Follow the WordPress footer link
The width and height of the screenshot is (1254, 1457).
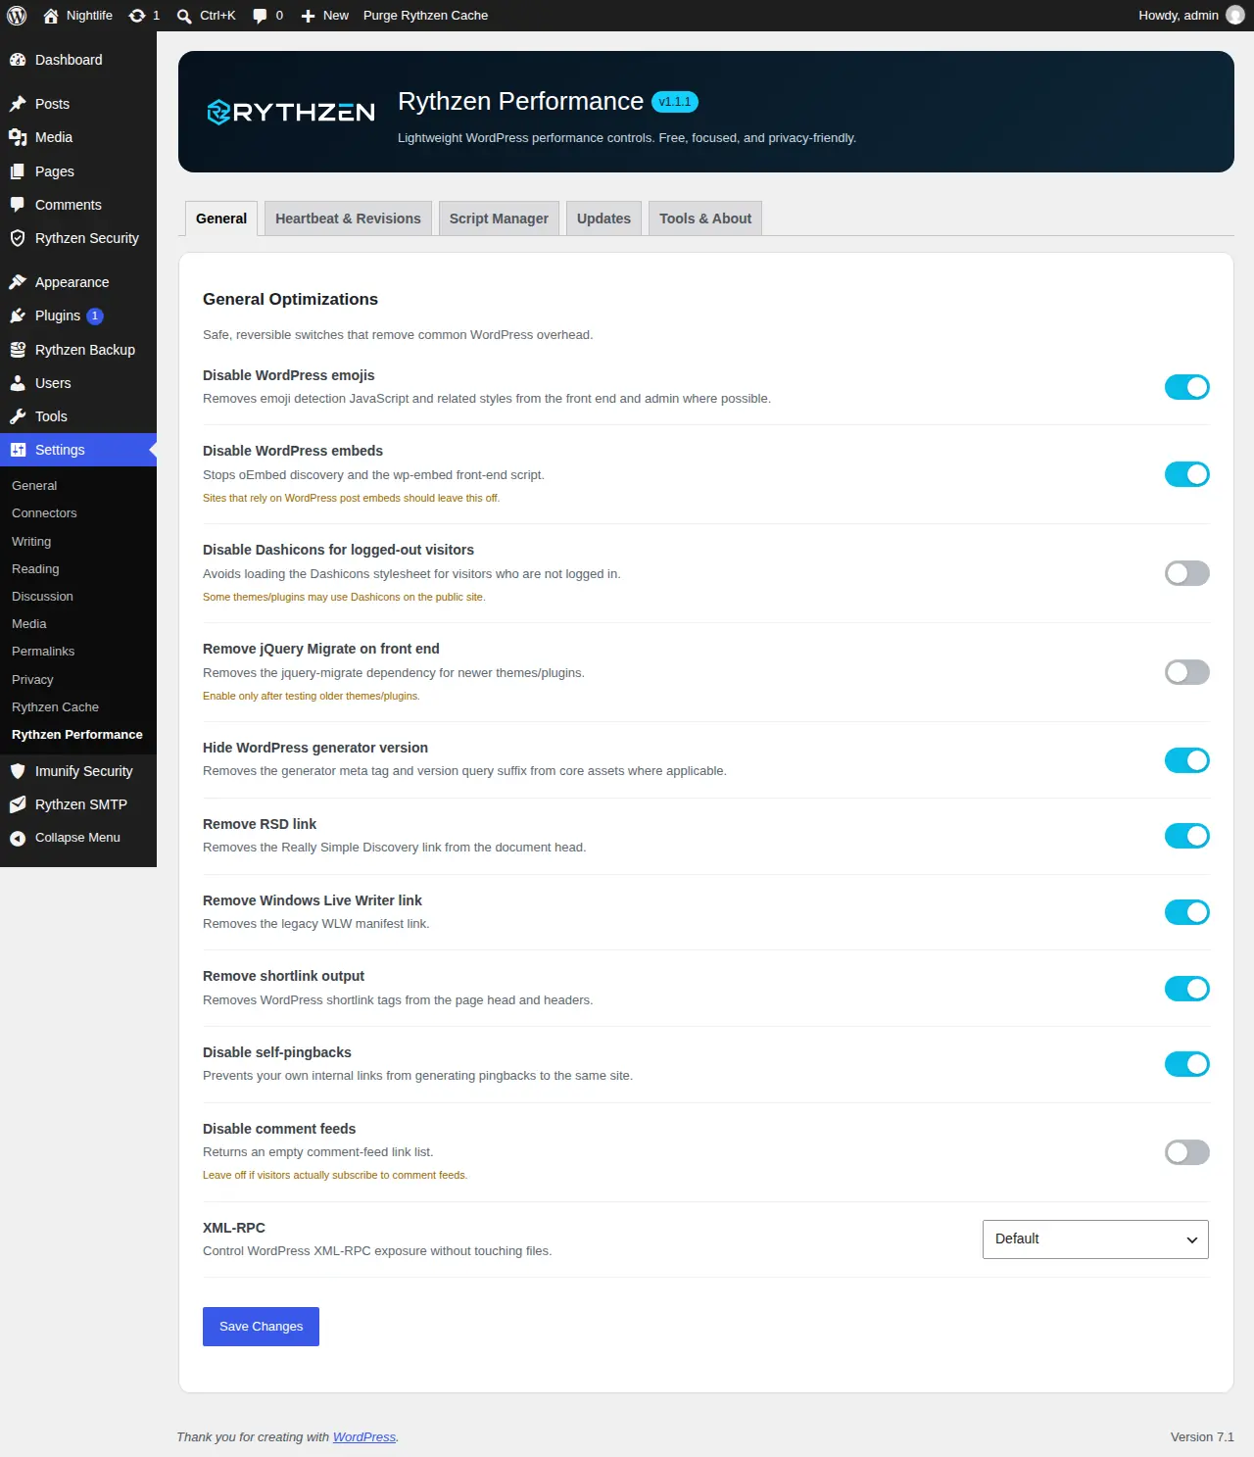(364, 1437)
